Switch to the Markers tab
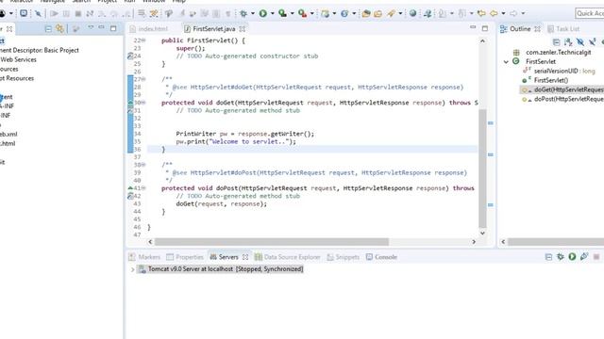 (x=144, y=257)
